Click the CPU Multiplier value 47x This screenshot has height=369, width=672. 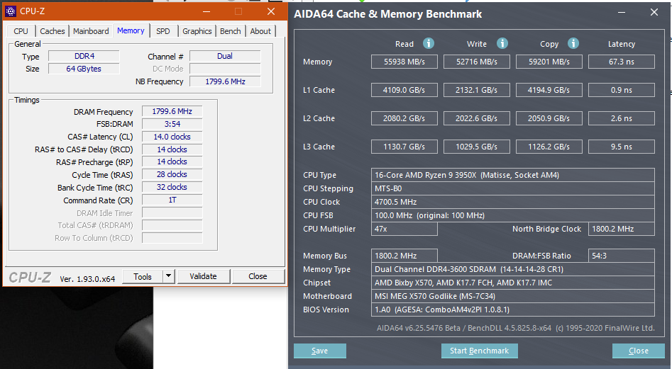(404, 229)
